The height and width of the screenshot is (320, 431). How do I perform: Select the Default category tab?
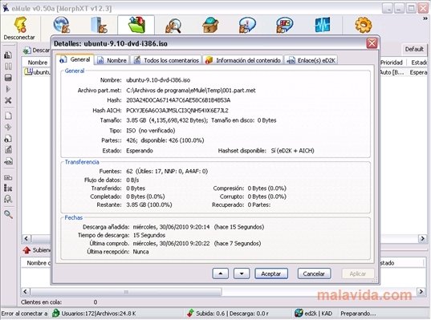tap(414, 49)
